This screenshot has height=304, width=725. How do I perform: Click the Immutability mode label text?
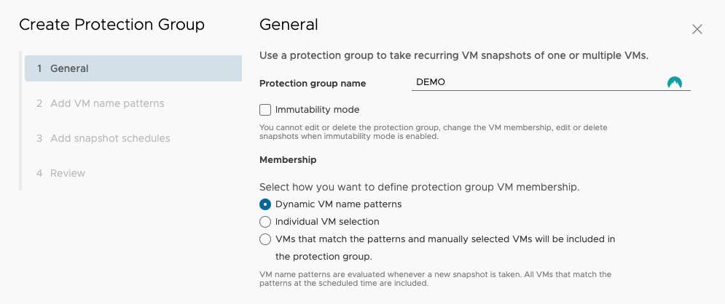tap(317, 110)
